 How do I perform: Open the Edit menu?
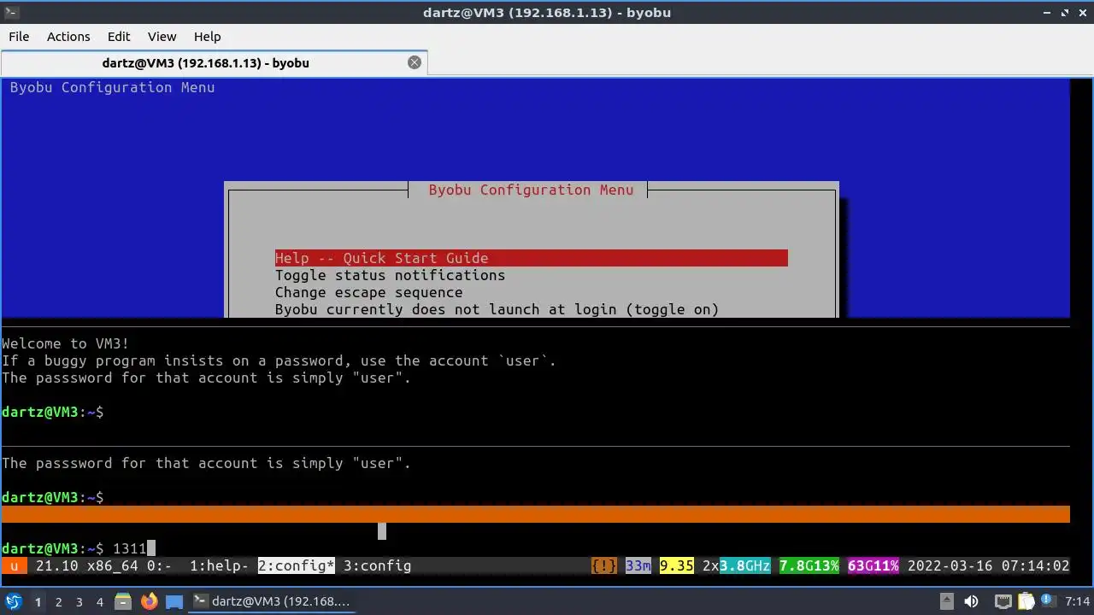point(119,37)
